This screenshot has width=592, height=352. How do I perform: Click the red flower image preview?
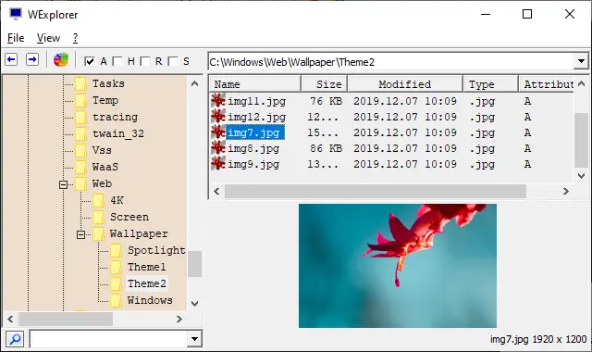click(398, 266)
